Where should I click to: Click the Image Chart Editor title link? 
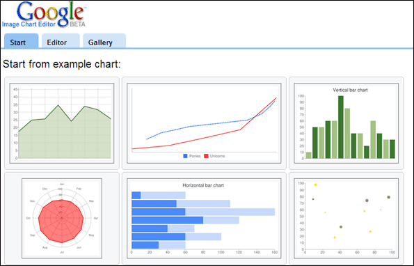(x=29, y=24)
